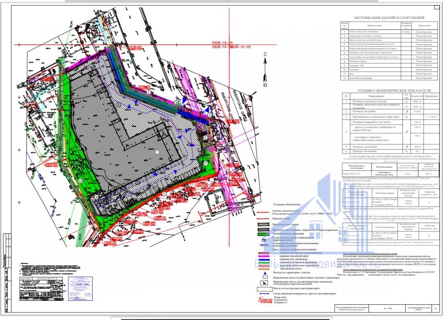Select the 'Площадка отдыха' row
Image resolution: width=443 pixels, height=320 pixels.
[x=389, y=61]
